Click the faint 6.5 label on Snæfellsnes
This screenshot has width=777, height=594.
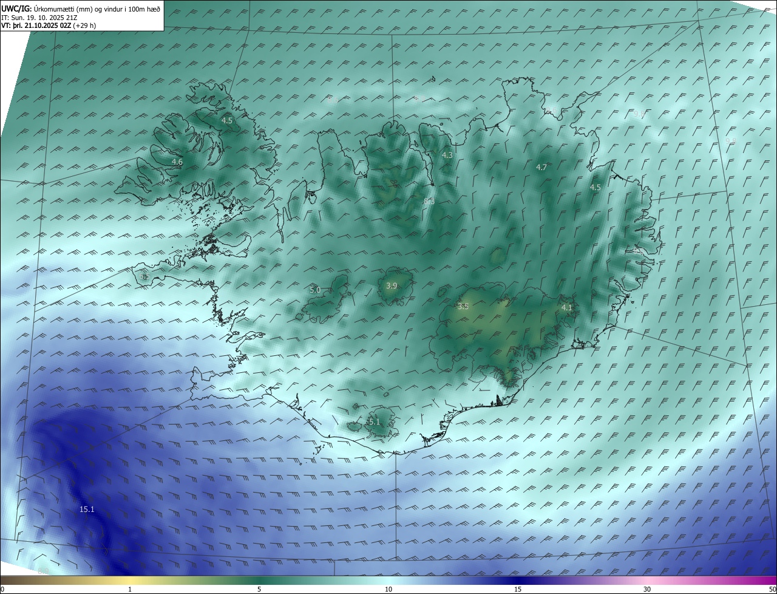[x=144, y=276]
